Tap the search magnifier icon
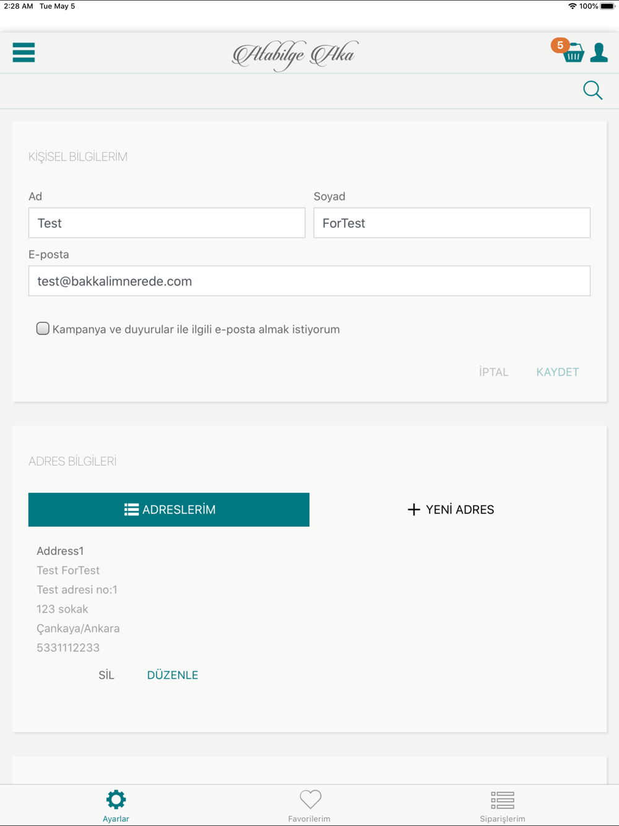This screenshot has width=619, height=826. click(592, 90)
